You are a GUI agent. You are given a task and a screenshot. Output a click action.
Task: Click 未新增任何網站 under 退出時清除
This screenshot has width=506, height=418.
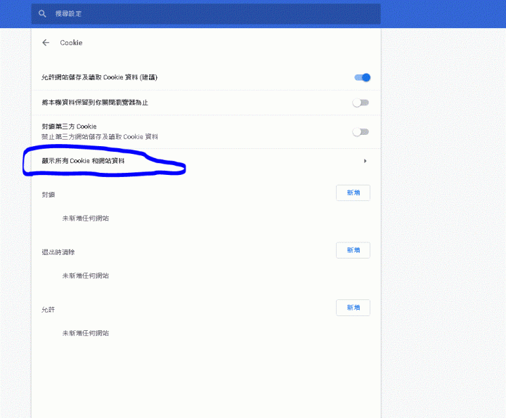(x=86, y=276)
